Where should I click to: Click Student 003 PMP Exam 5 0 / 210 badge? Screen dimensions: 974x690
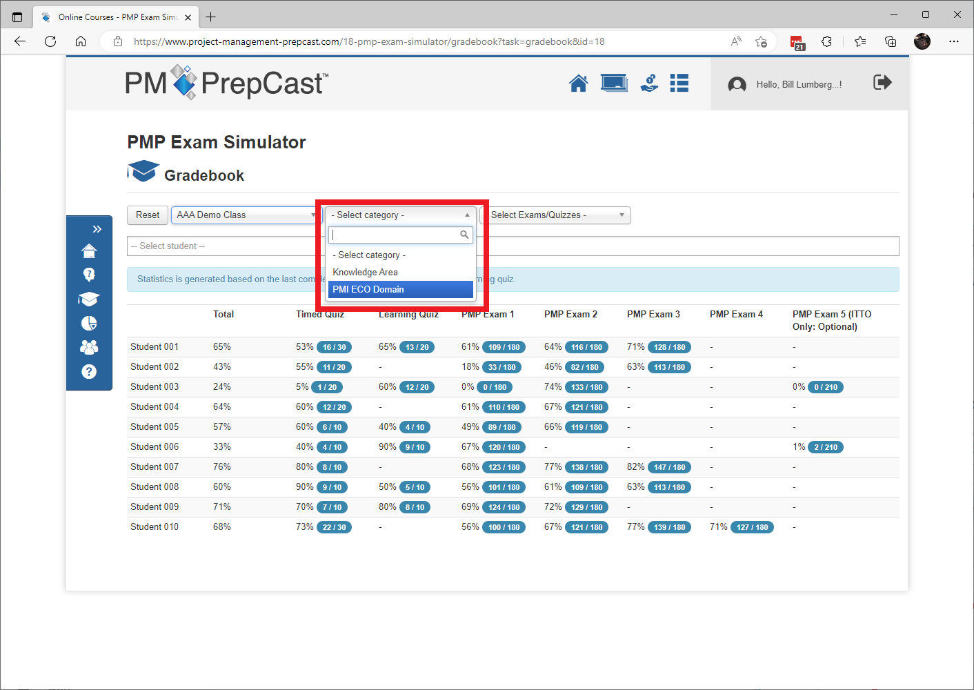pyautogui.click(x=826, y=387)
